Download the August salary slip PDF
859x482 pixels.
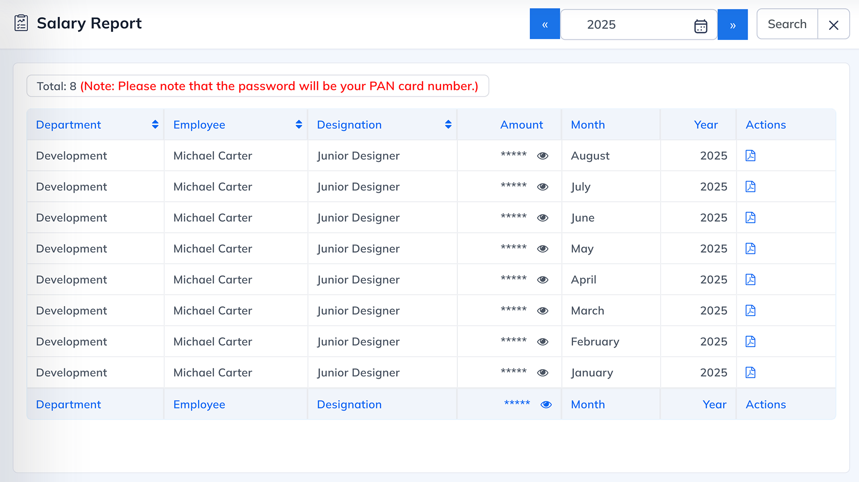(750, 156)
